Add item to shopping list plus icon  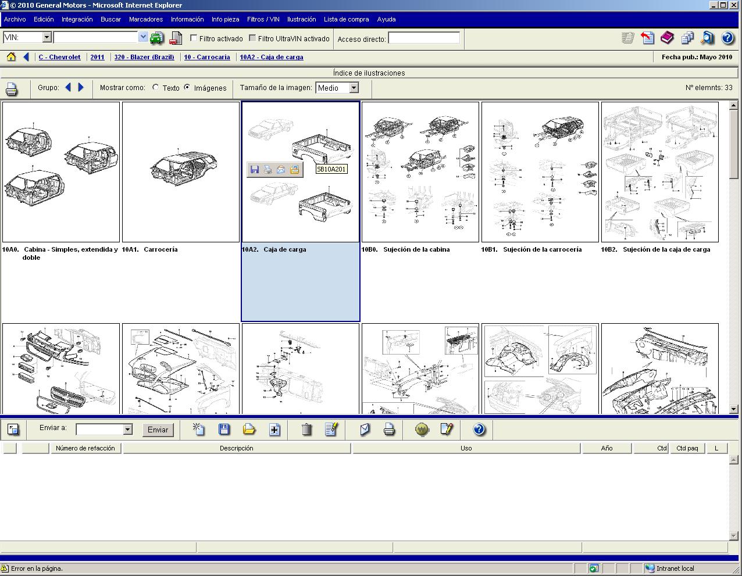point(274,430)
